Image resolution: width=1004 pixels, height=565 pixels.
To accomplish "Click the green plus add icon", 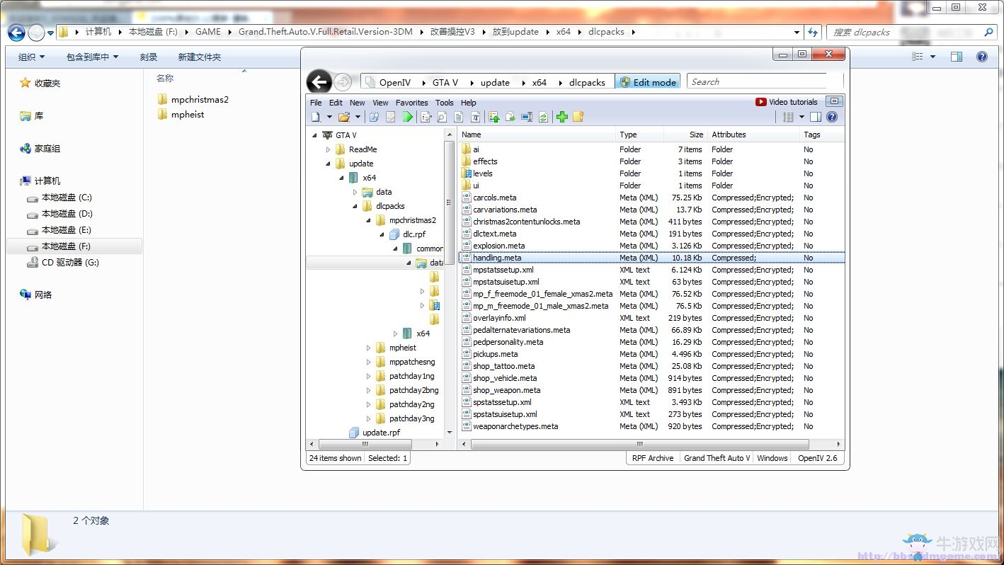I will tap(561, 117).
